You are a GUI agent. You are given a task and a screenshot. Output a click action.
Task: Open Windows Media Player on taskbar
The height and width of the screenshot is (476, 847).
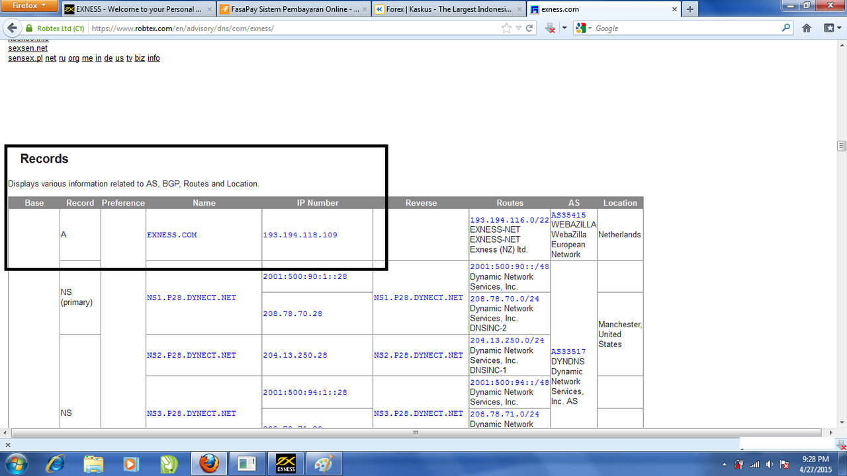click(130, 463)
